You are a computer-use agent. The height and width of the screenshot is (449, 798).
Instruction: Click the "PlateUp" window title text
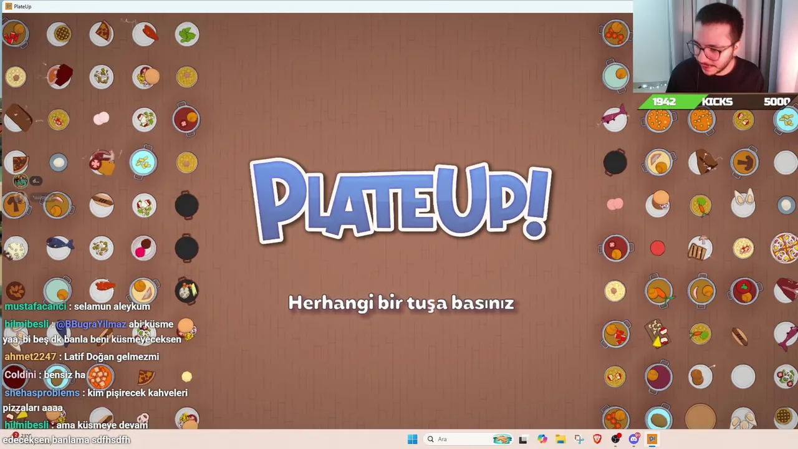[x=22, y=6]
